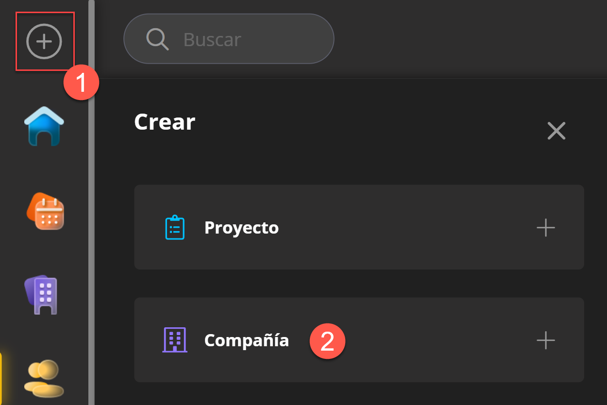Open the gold coins sidebar icon
607x405 pixels.
(44, 378)
